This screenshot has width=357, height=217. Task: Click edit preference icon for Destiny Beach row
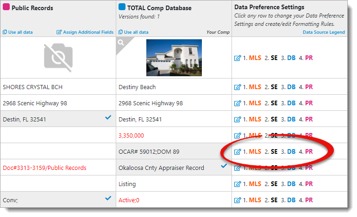pyautogui.click(x=238, y=87)
